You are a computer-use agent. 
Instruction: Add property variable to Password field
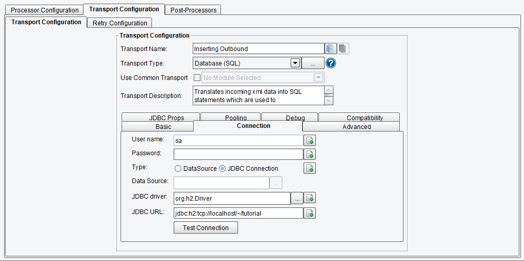(x=310, y=154)
